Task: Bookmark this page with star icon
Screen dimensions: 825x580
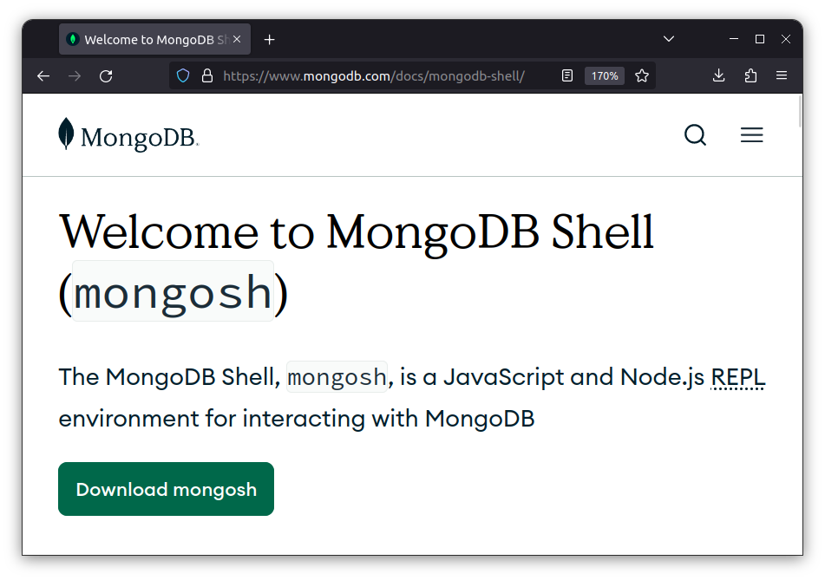Action: point(642,76)
